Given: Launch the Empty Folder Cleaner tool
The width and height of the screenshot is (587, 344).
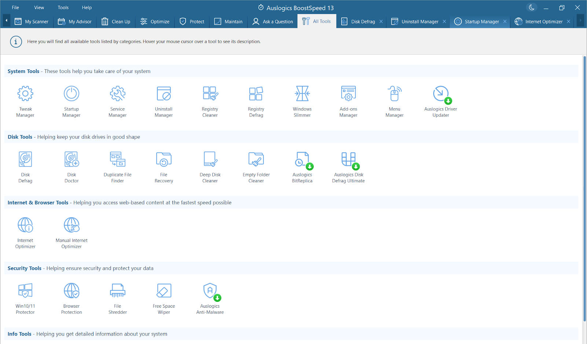Looking at the screenshot, I should click(x=256, y=167).
